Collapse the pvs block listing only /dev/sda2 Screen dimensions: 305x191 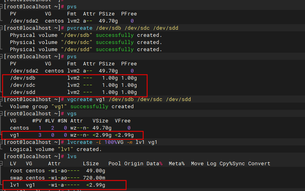point(1,7)
